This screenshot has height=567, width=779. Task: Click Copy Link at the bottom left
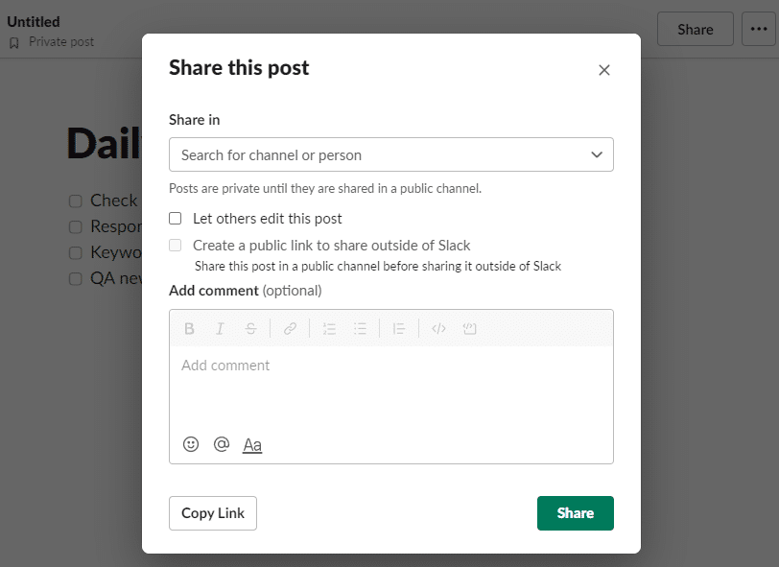coord(212,513)
